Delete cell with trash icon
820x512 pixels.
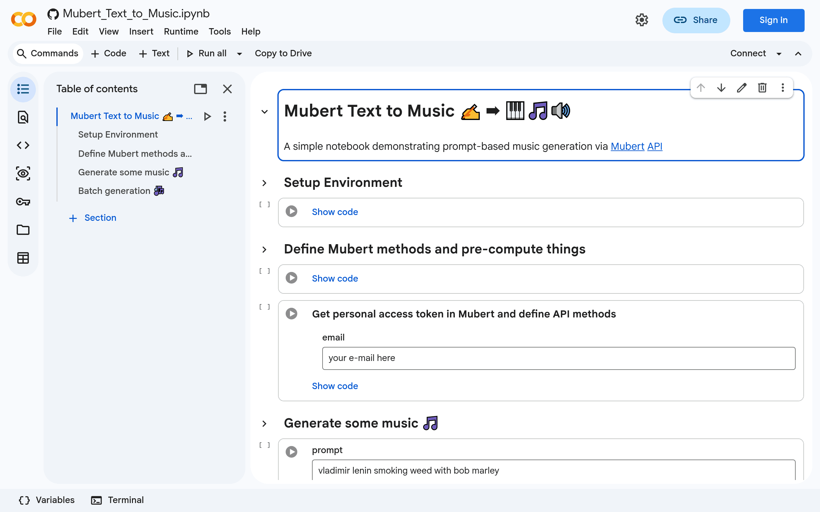762,88
